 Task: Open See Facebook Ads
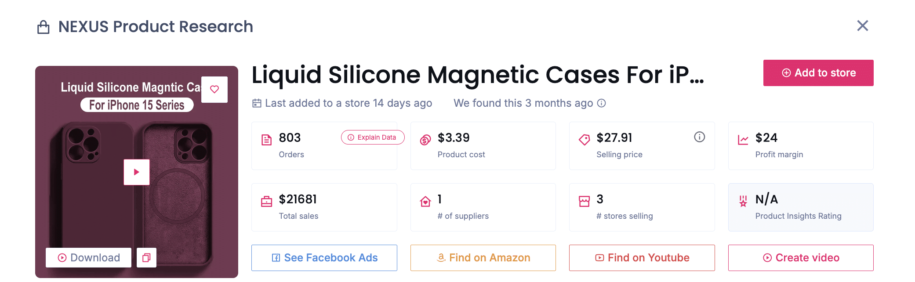(x=324, y=258)
